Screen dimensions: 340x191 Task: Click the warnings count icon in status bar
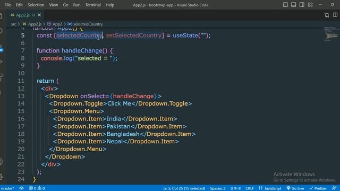coord(41,188)
